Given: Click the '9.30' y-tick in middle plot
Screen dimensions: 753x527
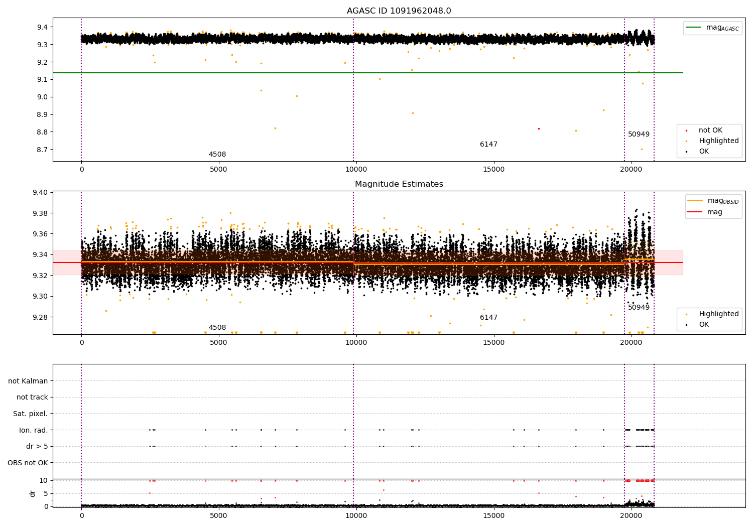Looking at the screenshot, I should (41, 297).
